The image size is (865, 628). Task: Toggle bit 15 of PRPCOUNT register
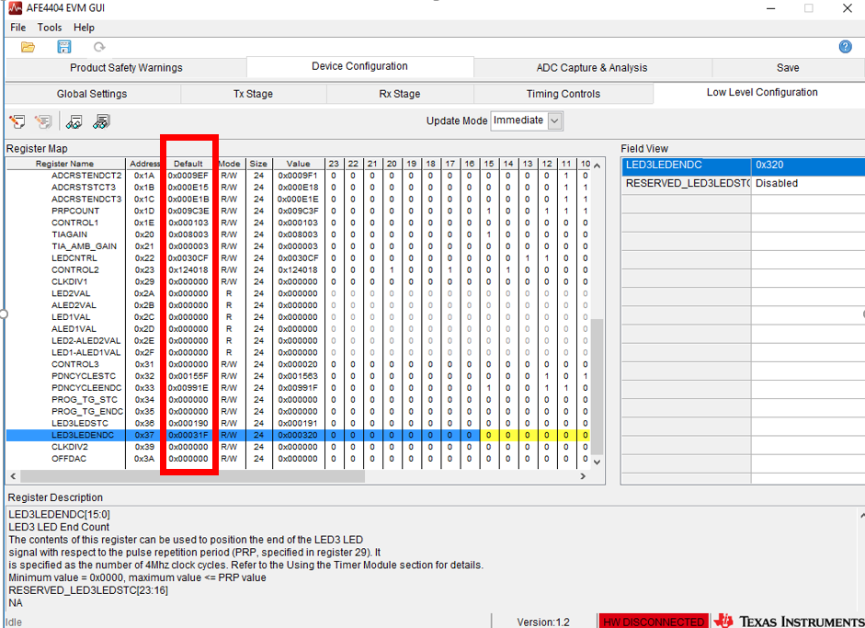[489, 211]
